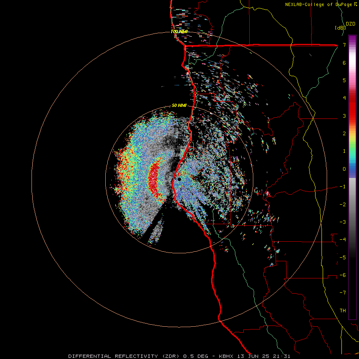
Task: Click the -3 value on the color scale
Action: click(x=343, y=222)
